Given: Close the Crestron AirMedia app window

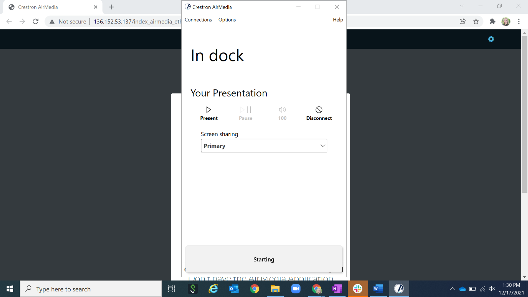Looking at the screenshot, I should (337, 7).
